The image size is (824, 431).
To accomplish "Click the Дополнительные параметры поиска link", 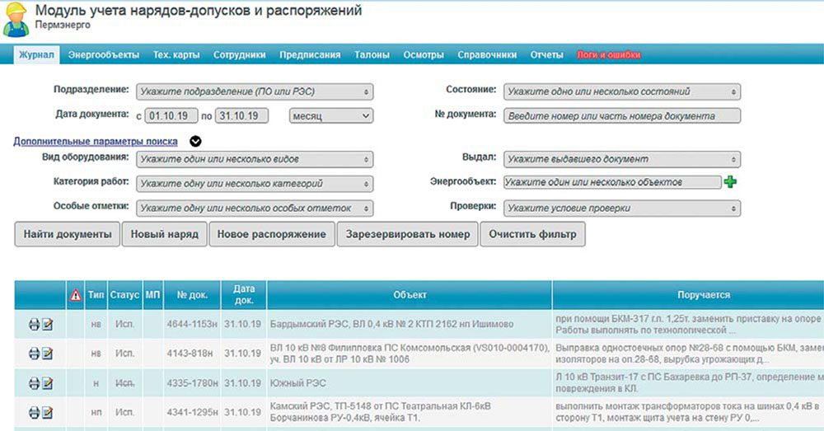I will coord(96,141).
